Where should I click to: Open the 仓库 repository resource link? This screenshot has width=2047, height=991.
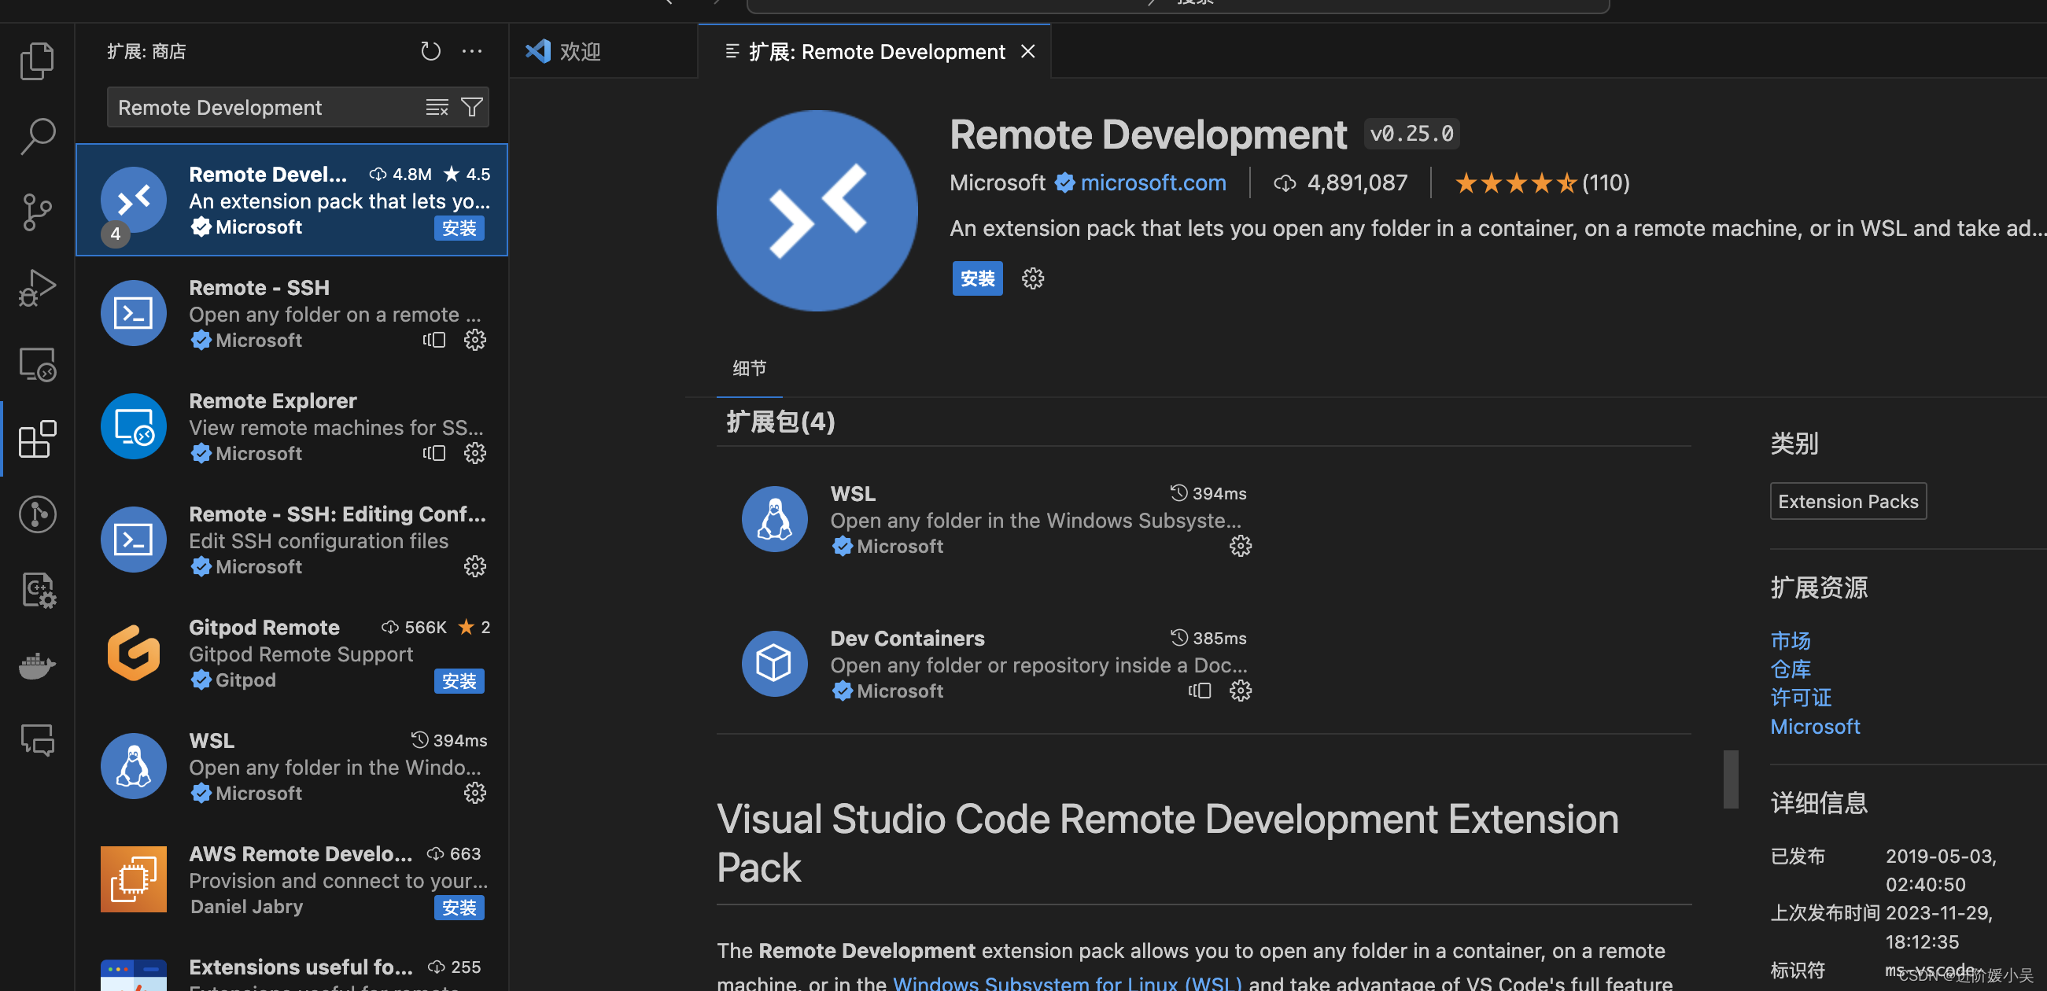[x=1791, y=669]
